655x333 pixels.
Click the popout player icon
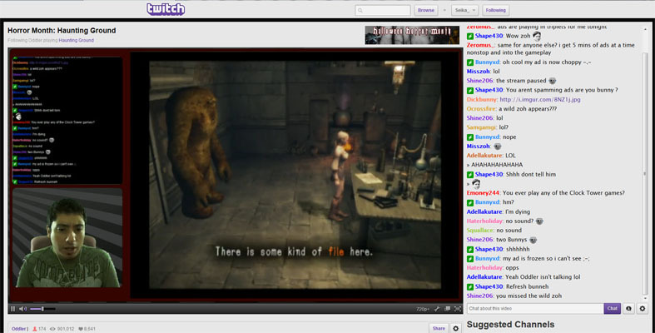pos(448,309)
